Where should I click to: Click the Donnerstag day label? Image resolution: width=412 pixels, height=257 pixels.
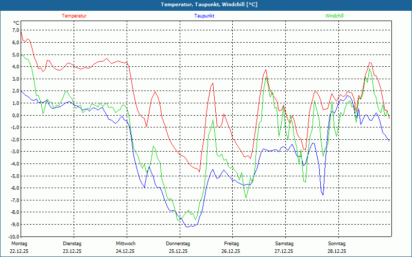pos(178,244)
